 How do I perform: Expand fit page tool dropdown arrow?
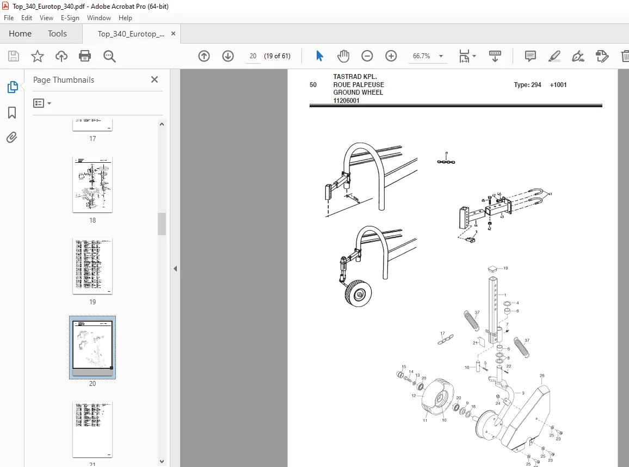coord(474,56)
